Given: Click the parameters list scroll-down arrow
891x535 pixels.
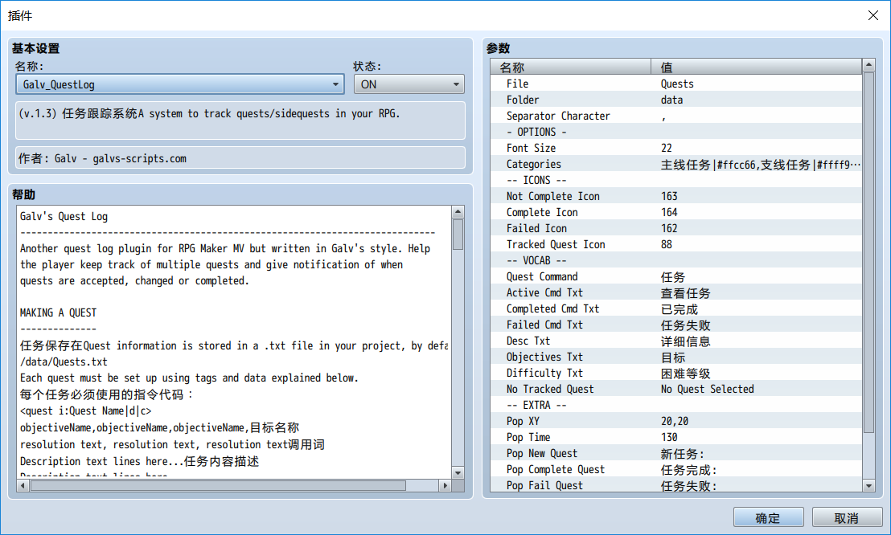Looking at the screenshot, I should point(868,485).
